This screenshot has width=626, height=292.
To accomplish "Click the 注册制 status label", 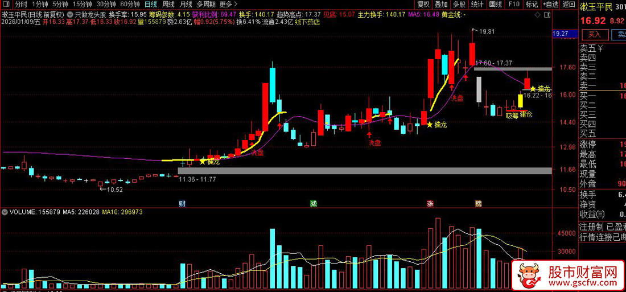I will pyautogui.click(x=592, y=227).
